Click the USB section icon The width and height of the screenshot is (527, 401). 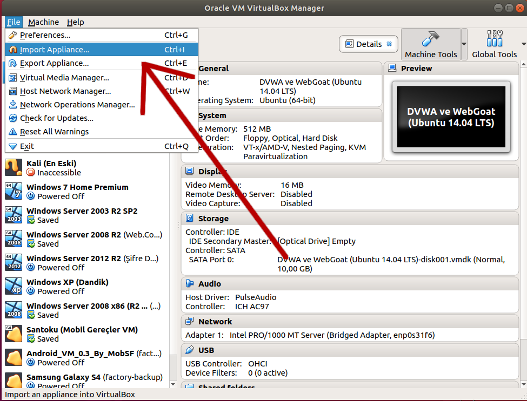pos(190,350)
